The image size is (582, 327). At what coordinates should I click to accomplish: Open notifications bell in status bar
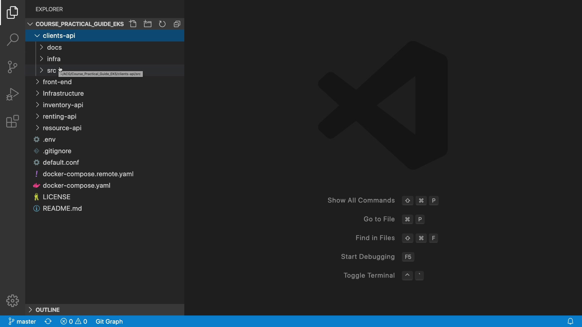click(570, 321)
